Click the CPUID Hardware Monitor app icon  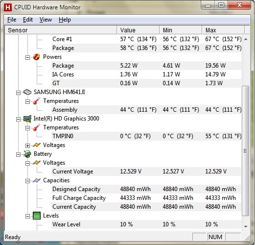tap(8, 7)
